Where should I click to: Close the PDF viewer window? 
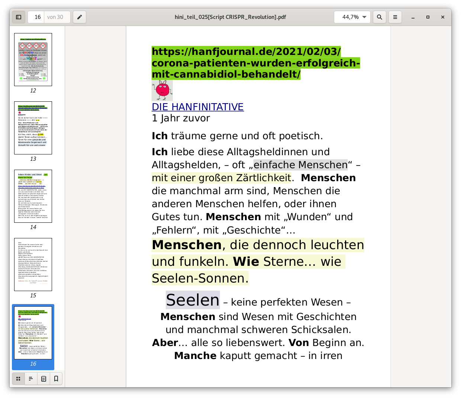[443, 17]
